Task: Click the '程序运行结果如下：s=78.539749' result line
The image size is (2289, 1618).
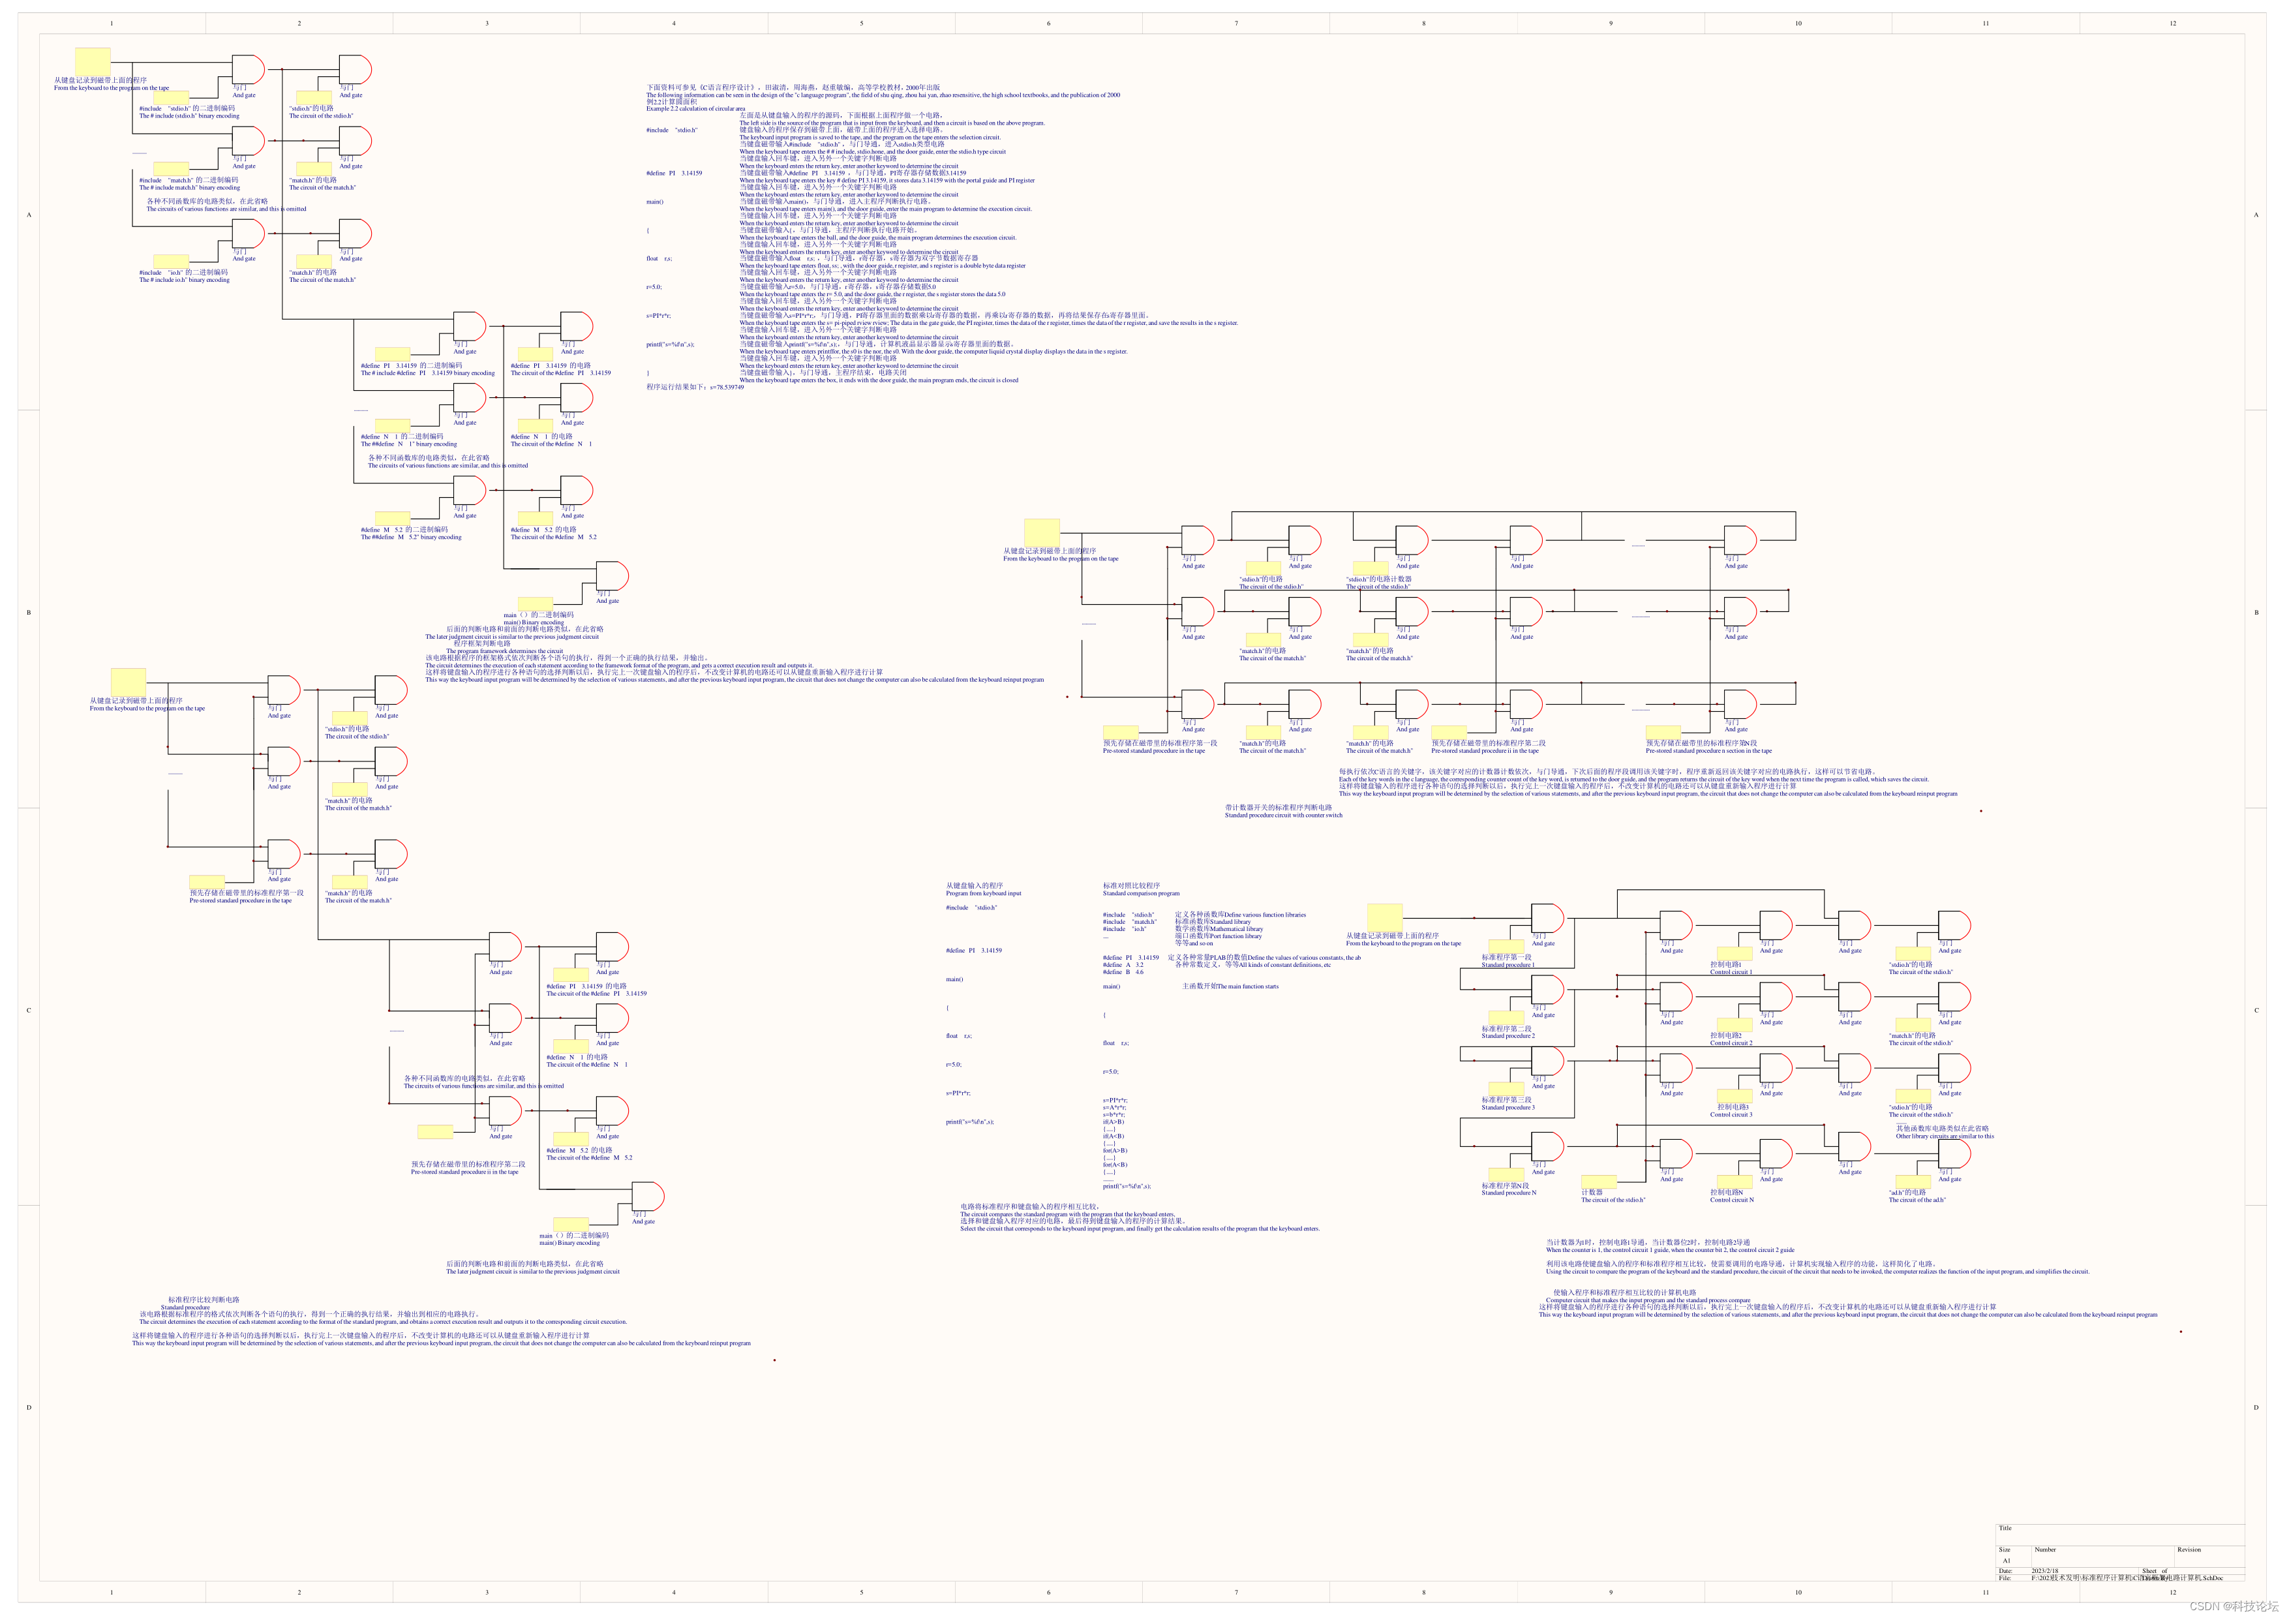Action: [x=695, y=387]
